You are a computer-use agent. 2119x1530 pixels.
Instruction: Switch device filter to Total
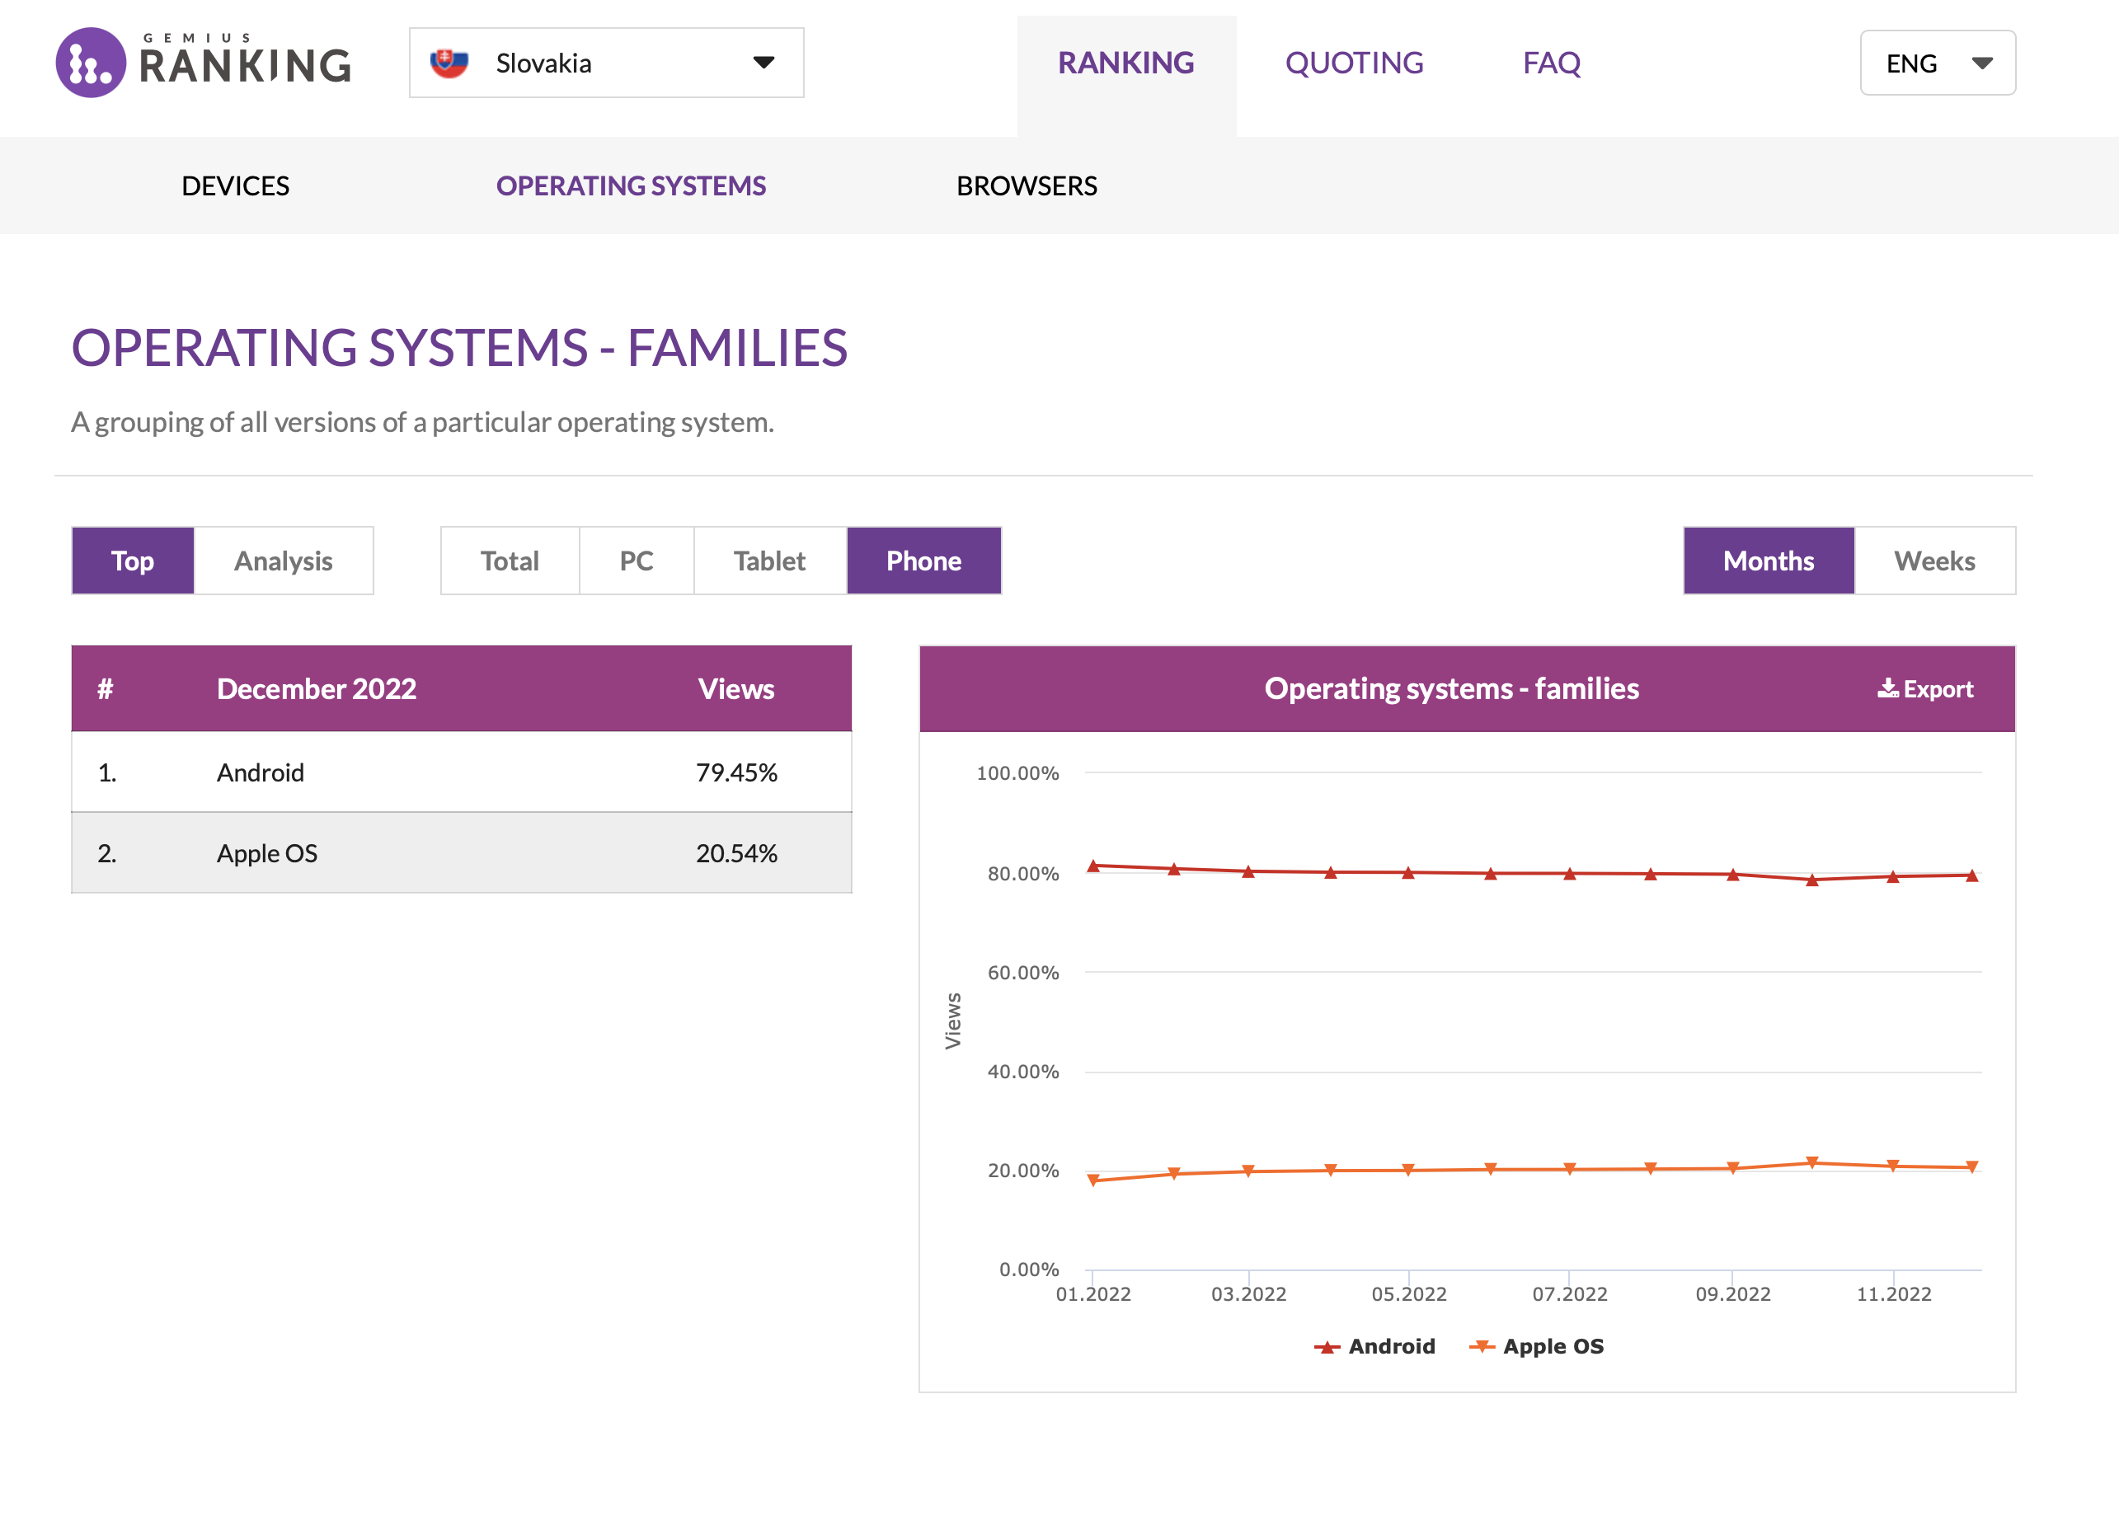click(x=510, y=561)
